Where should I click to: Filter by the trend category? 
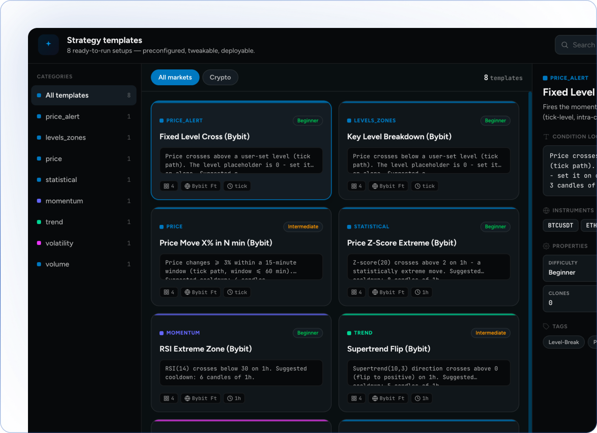[x=84, y=222]
